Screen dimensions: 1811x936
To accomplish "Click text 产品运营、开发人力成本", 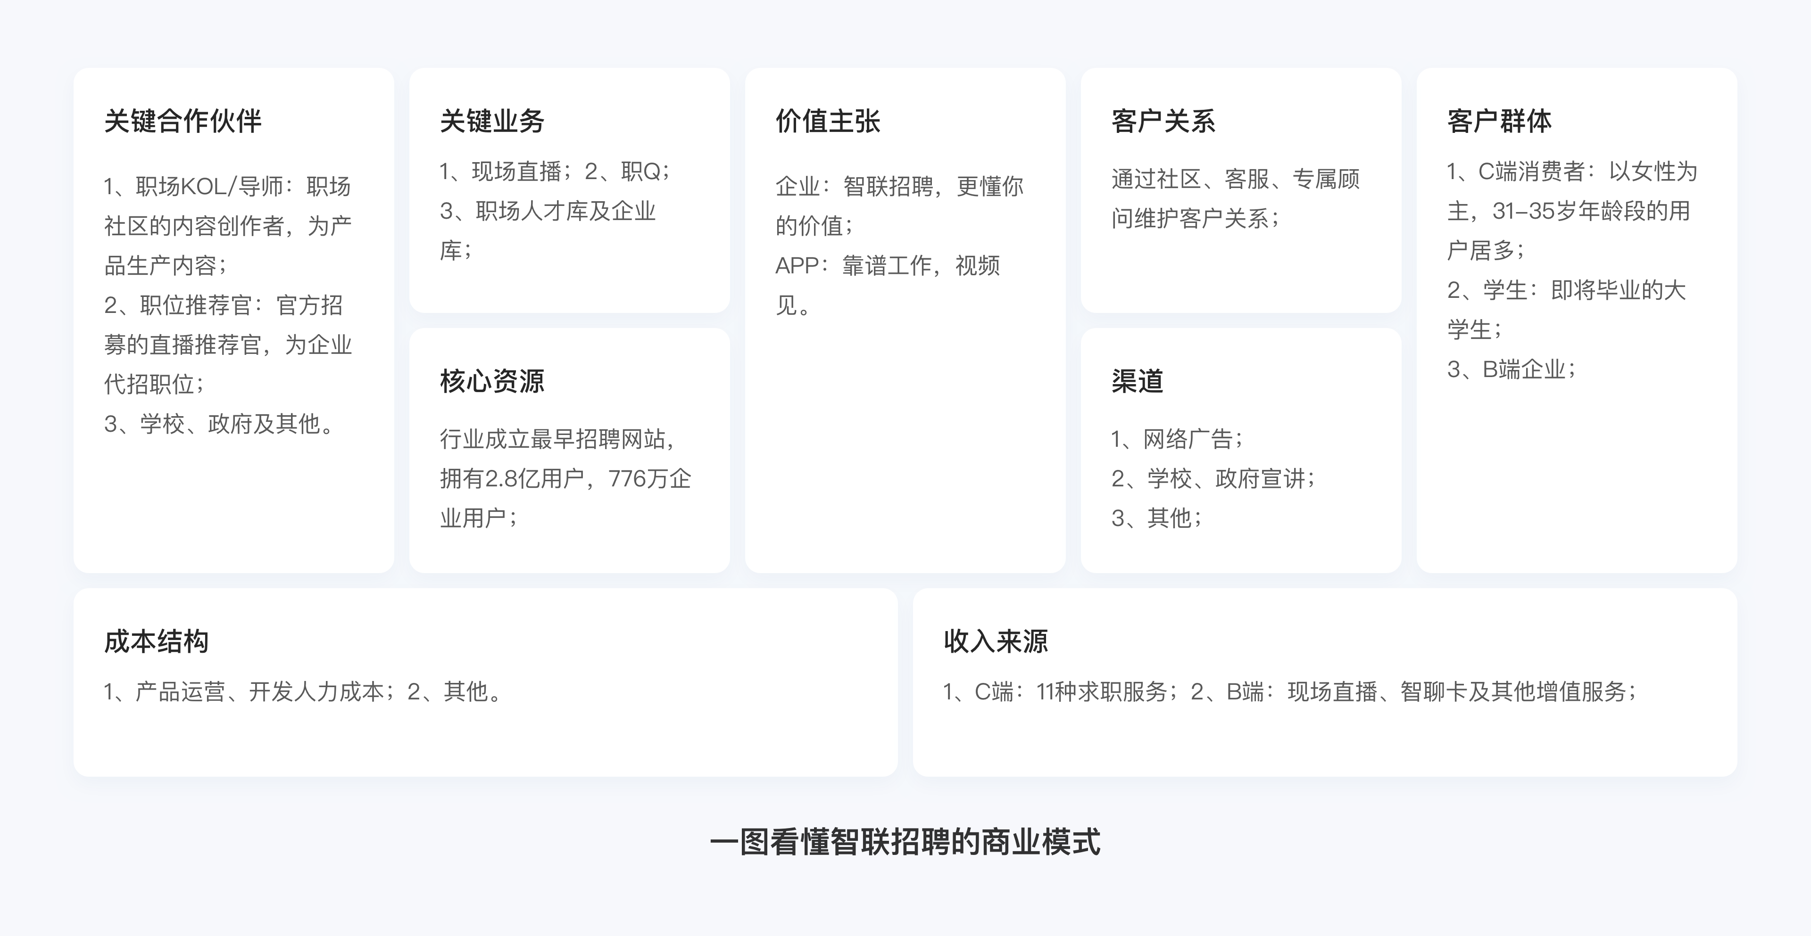I will click(x=259, y=692).
